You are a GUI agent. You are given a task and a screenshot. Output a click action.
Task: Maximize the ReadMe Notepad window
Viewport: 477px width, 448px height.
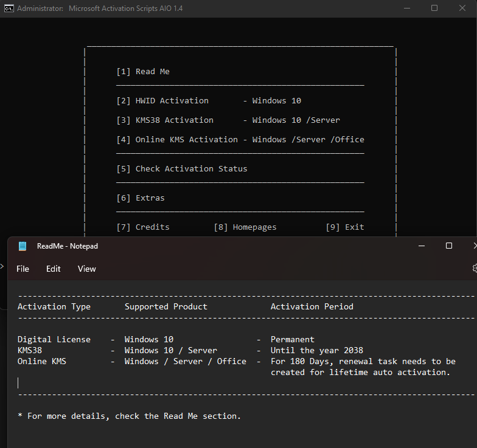click(x=448, y=246)
